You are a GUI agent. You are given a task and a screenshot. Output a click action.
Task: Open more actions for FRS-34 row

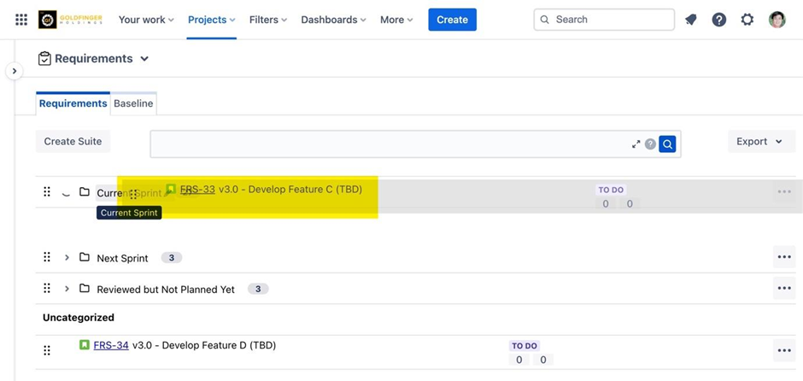click(x=784, y=350)
